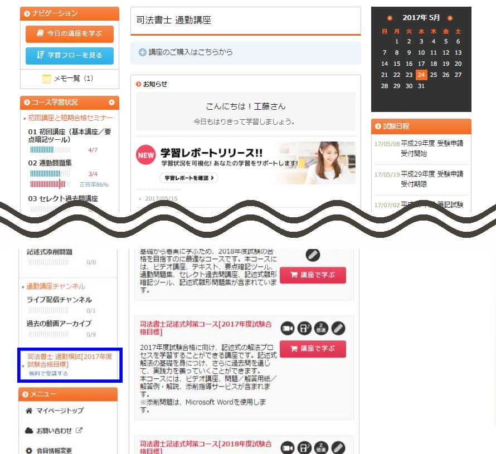Open 司法書士記述式対策コース[2017年度試験合格目標] title
496x454 pixels.
click(x=206, y=328)
